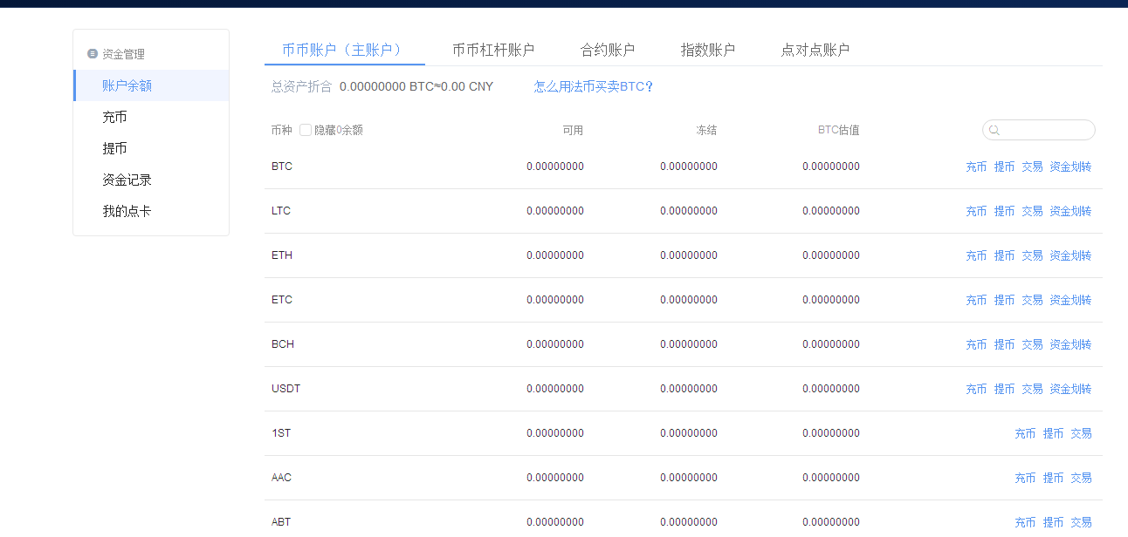The image size is (1128, 537).
Task: Open the 点对点账户 tab
Action: click(815, 50)
